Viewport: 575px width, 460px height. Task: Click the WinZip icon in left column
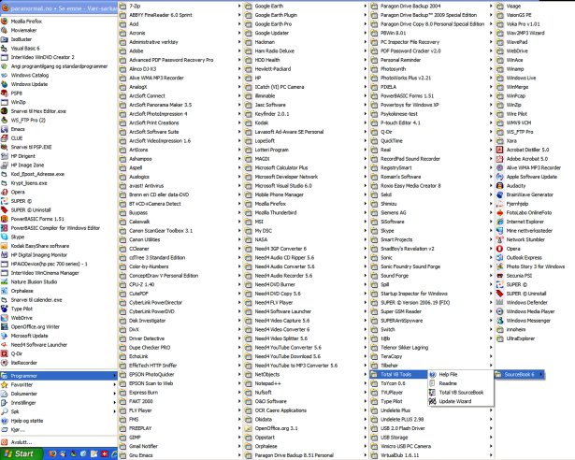[5, 102]
